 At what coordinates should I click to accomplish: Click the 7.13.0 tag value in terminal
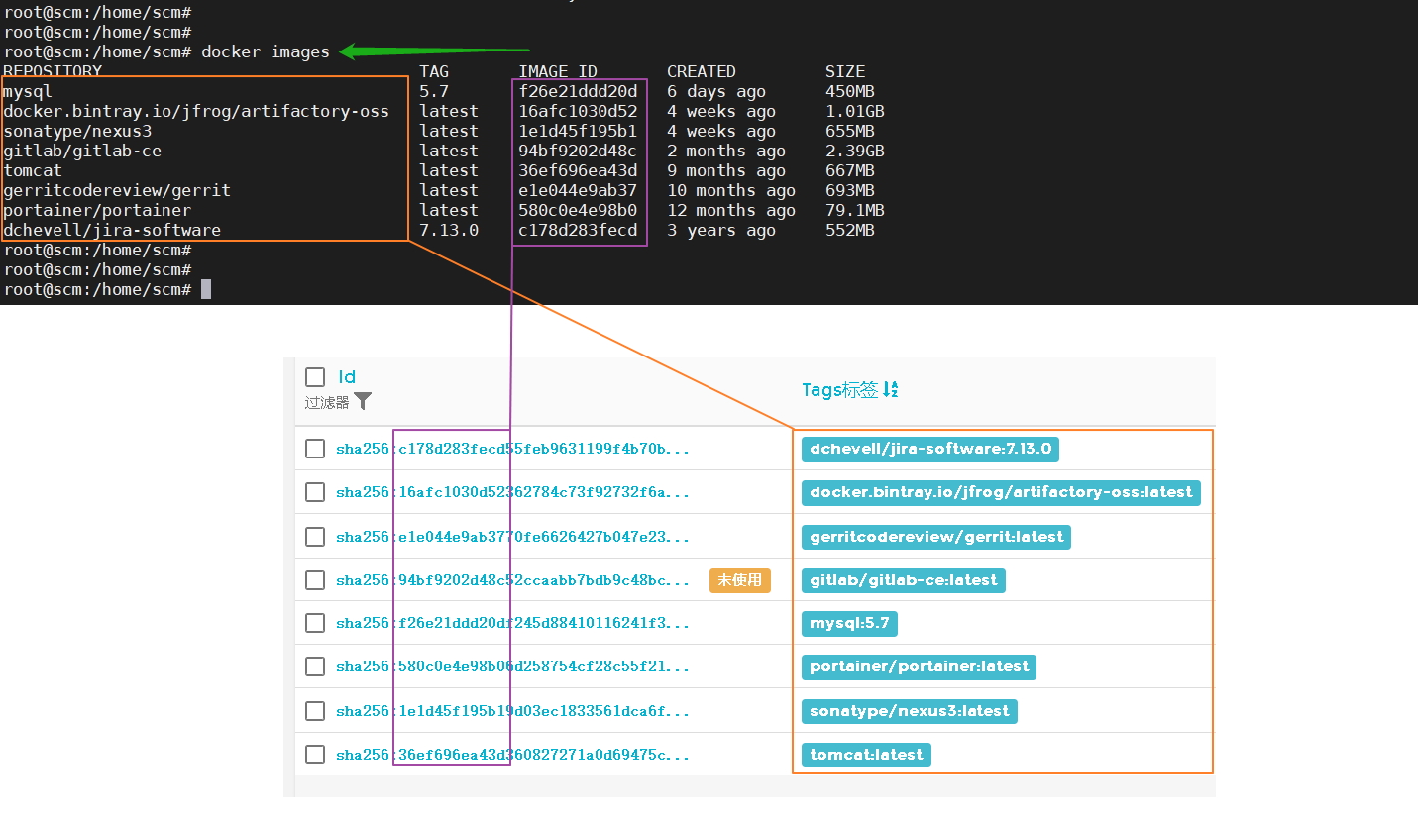pyautogui.click(x=449, y=231)
